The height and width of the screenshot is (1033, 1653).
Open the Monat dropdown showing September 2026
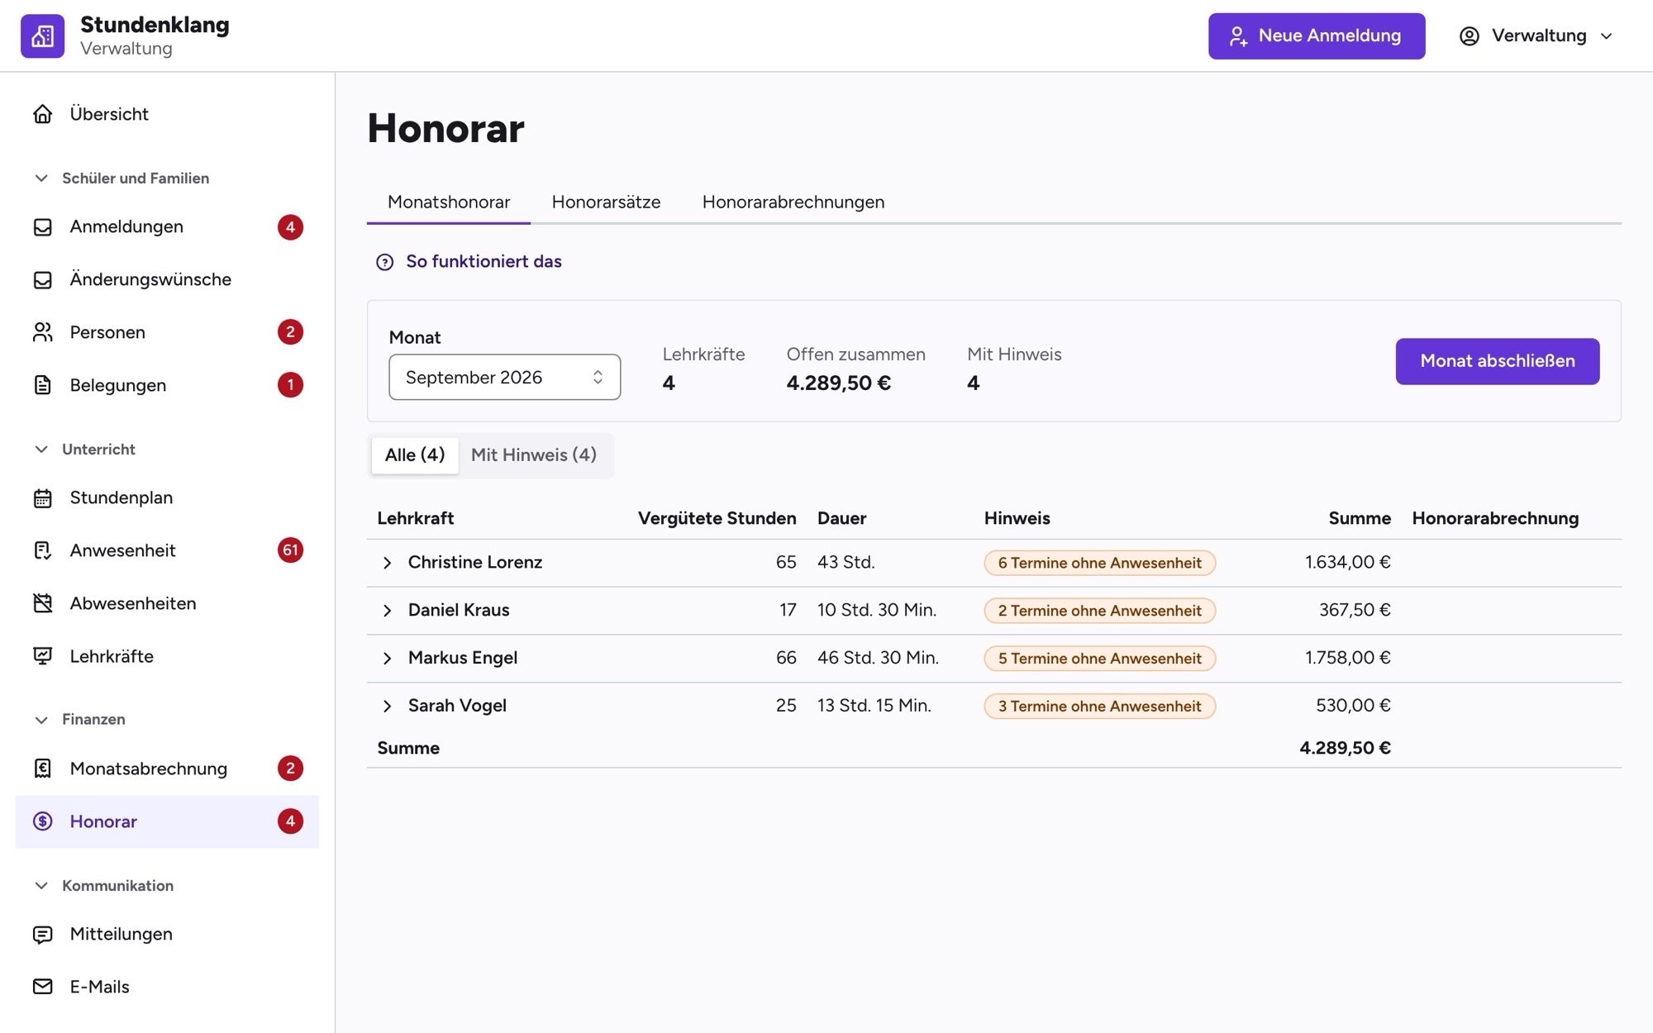(504, 378)
